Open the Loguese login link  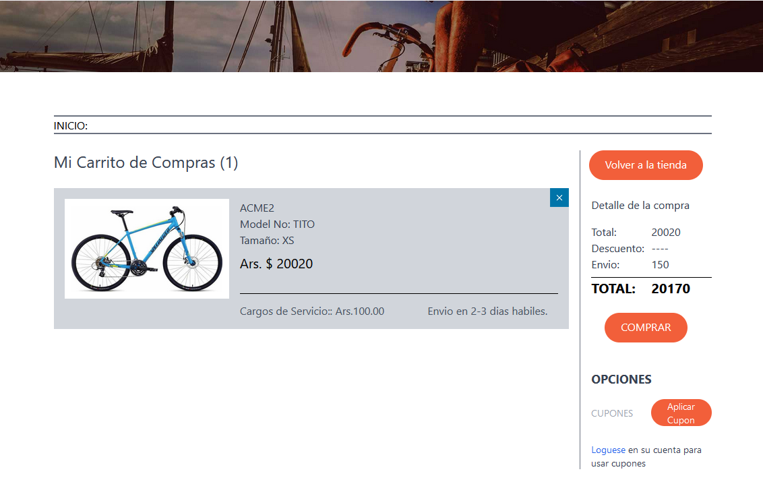click(x=608, y=450)
